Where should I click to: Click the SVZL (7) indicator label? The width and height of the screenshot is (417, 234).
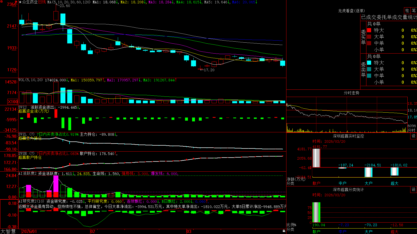[x=27, y=134]
